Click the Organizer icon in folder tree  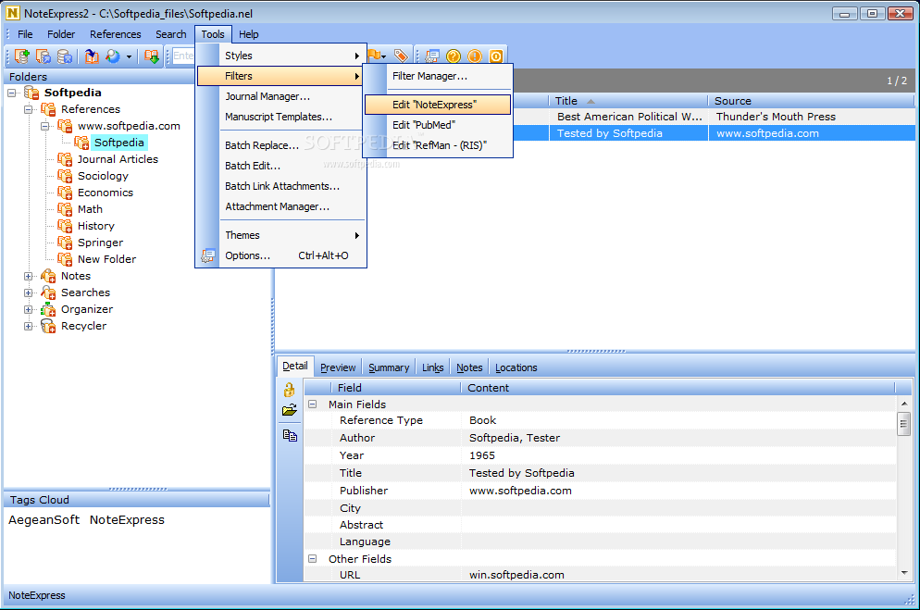pyautogui.click(x=48, y=309)
